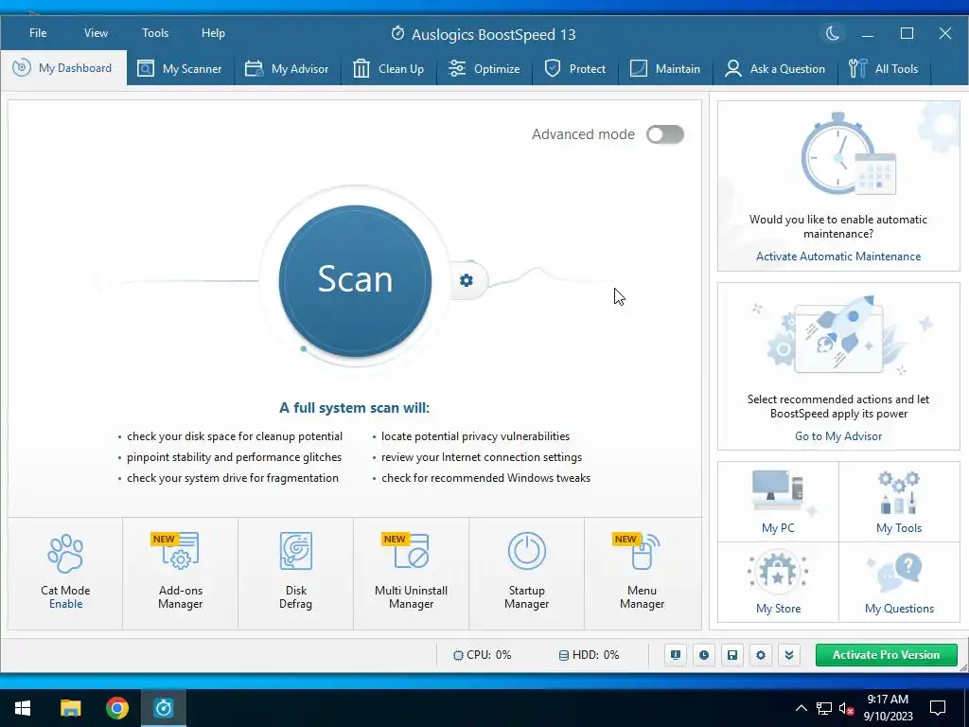The width and height of the screenshot is (969, 727).
Task: Click the Activate Pro Version button
Action: pos(886,655)
